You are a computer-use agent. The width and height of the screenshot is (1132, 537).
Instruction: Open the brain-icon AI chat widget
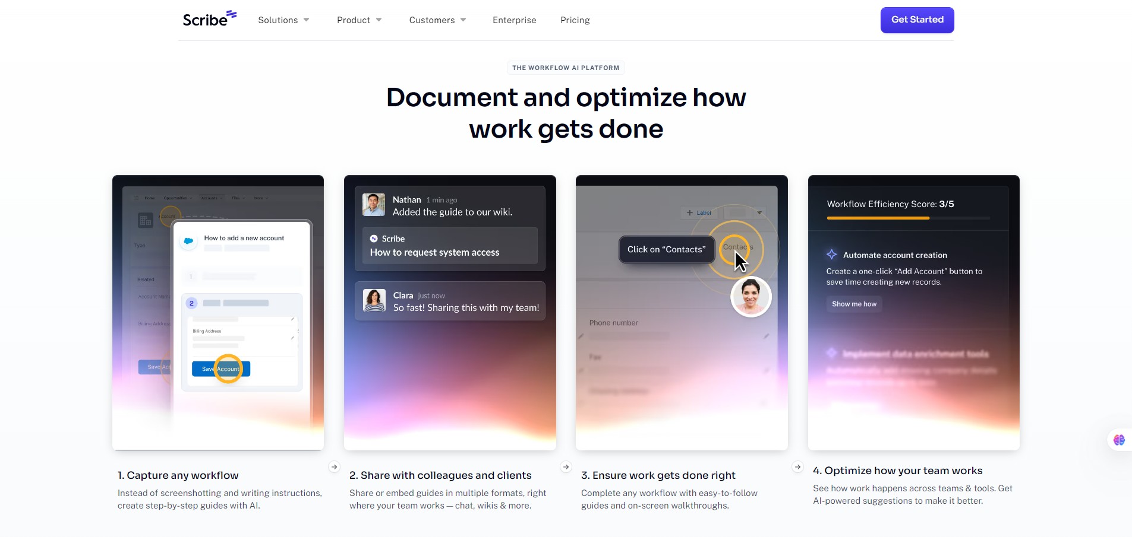pos(1120,440)
